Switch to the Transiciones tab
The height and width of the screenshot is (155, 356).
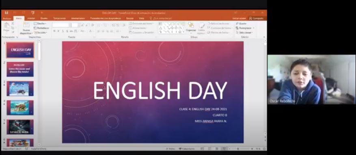60,19
